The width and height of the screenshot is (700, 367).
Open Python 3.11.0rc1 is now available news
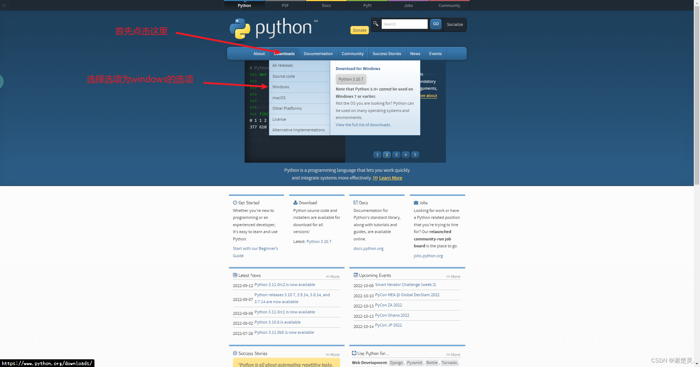[x=285, y=312]
